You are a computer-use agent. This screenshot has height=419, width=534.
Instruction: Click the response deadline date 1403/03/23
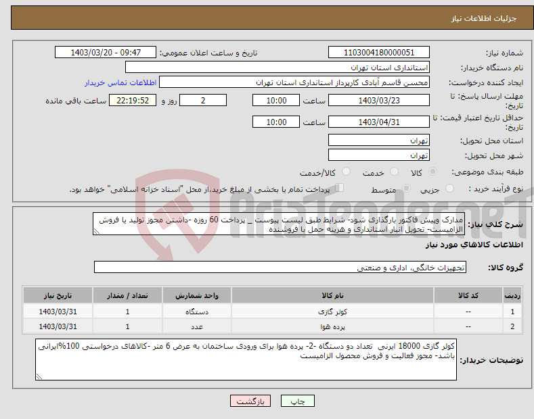(379, 100)
